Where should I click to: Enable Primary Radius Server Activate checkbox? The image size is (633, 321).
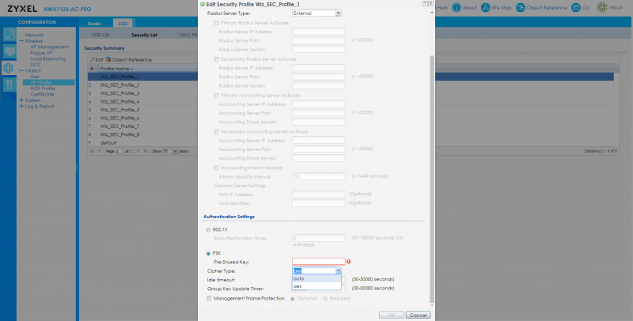216,23
